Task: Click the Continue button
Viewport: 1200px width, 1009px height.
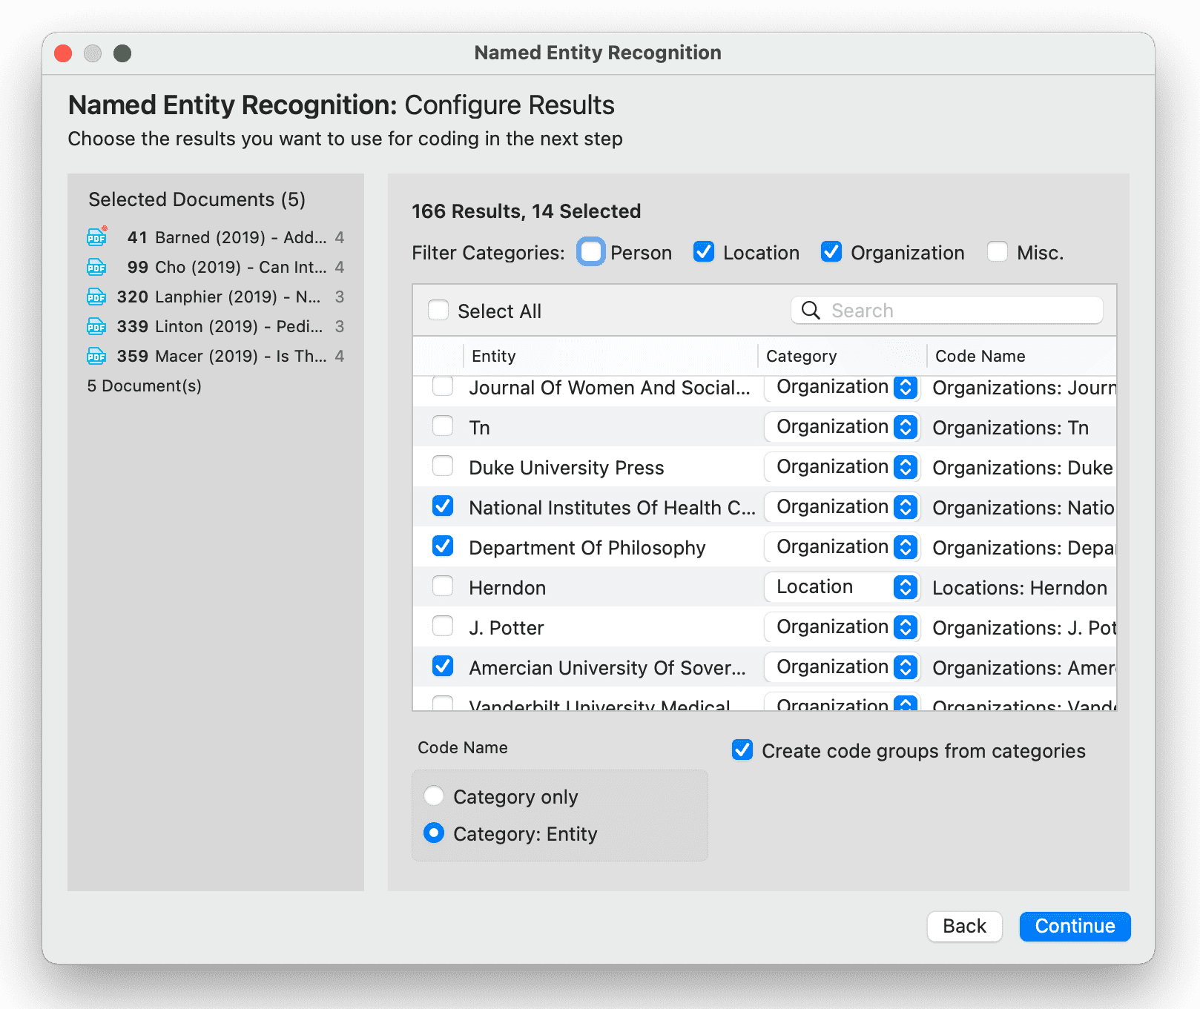Action: (x=1075, y=926)
